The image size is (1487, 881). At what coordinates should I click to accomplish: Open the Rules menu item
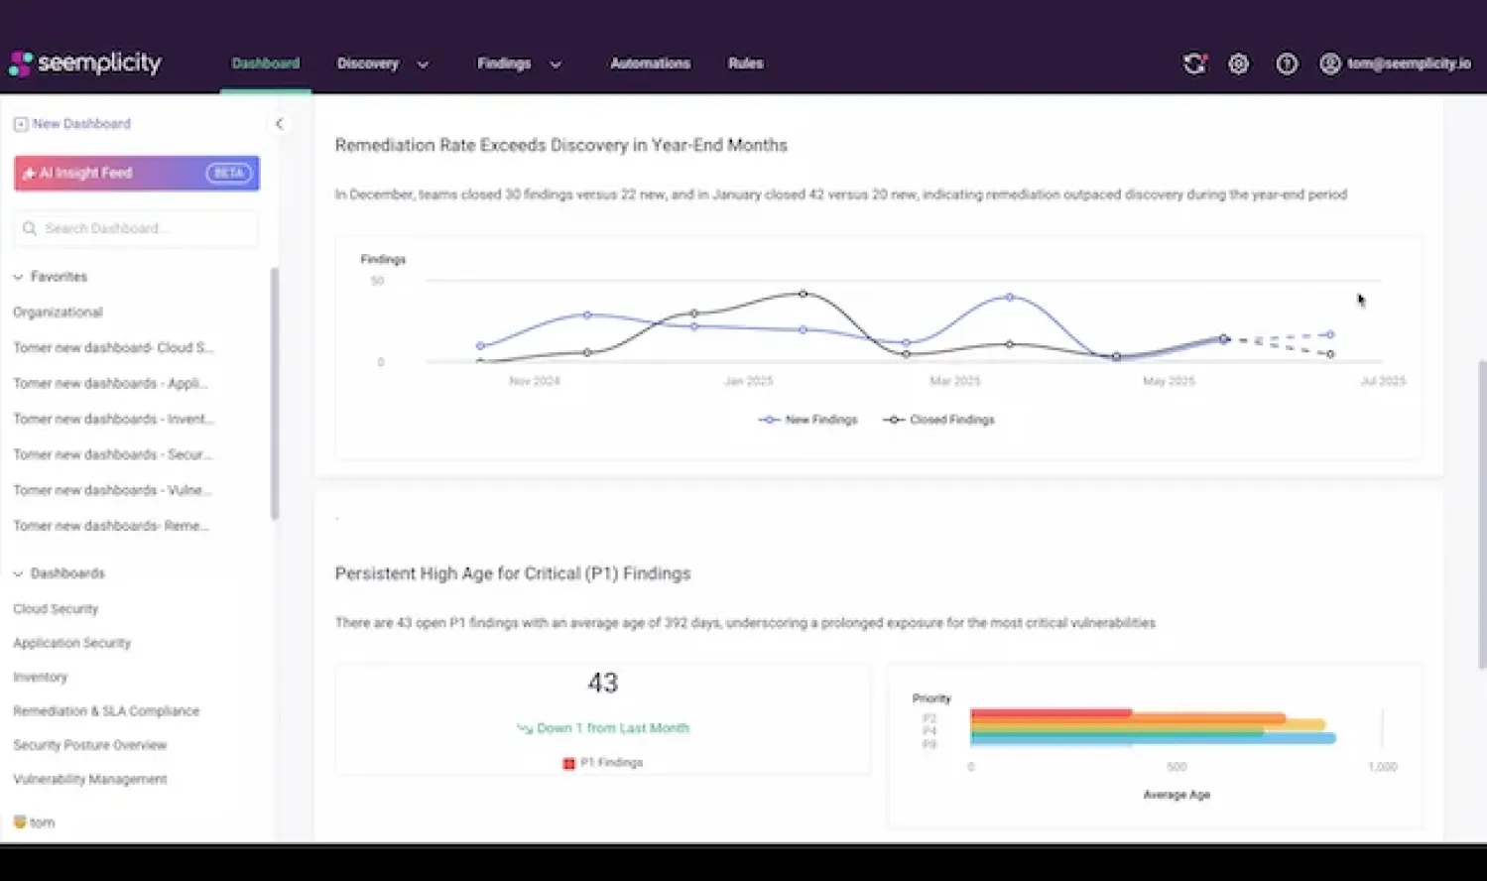coord(745,63)
